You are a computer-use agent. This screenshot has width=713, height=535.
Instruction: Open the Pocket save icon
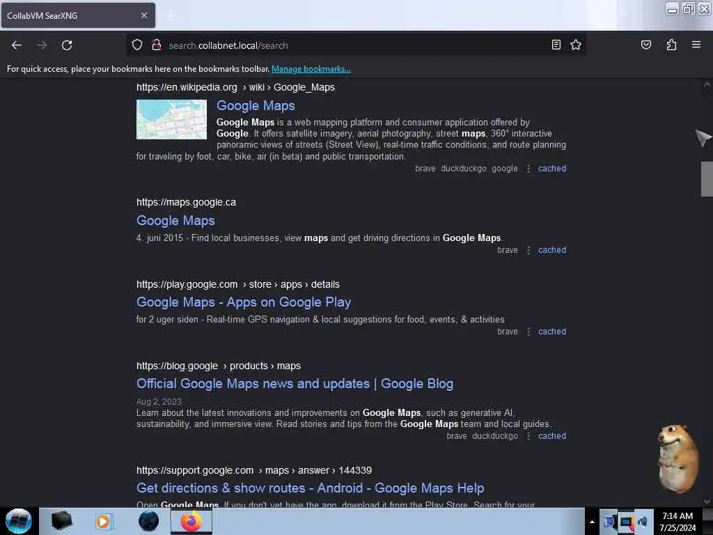(645, 45)
